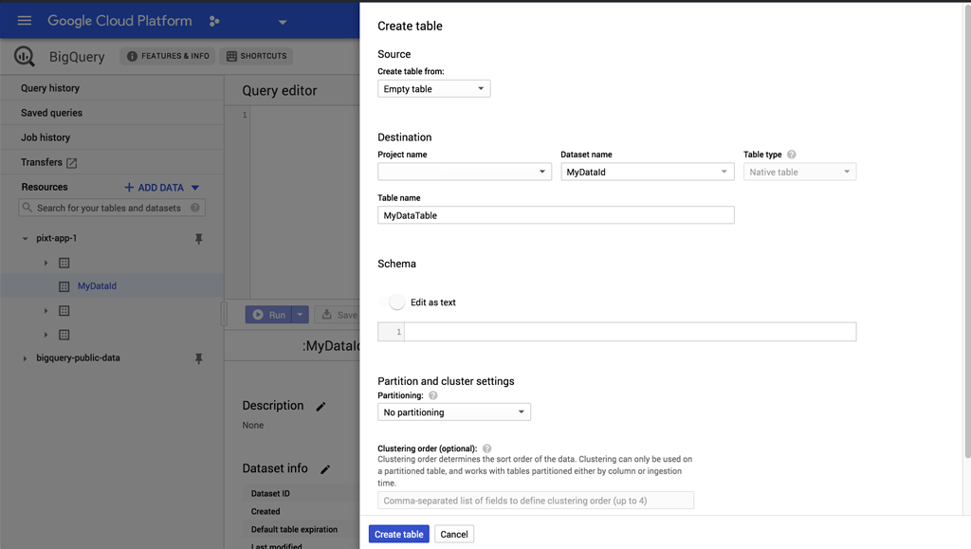
Task: Collapse the pixt-app-1 project tree
Action: [x=25, y=238]
